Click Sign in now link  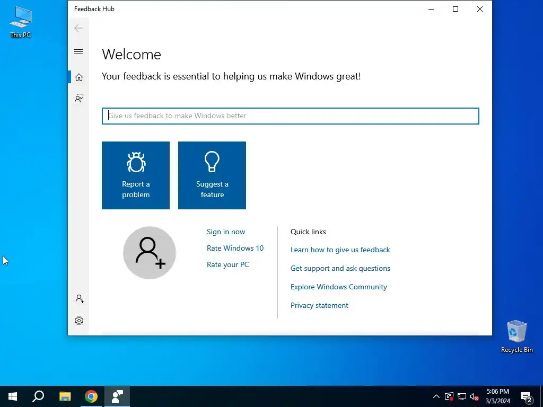[x=226, y=232]
